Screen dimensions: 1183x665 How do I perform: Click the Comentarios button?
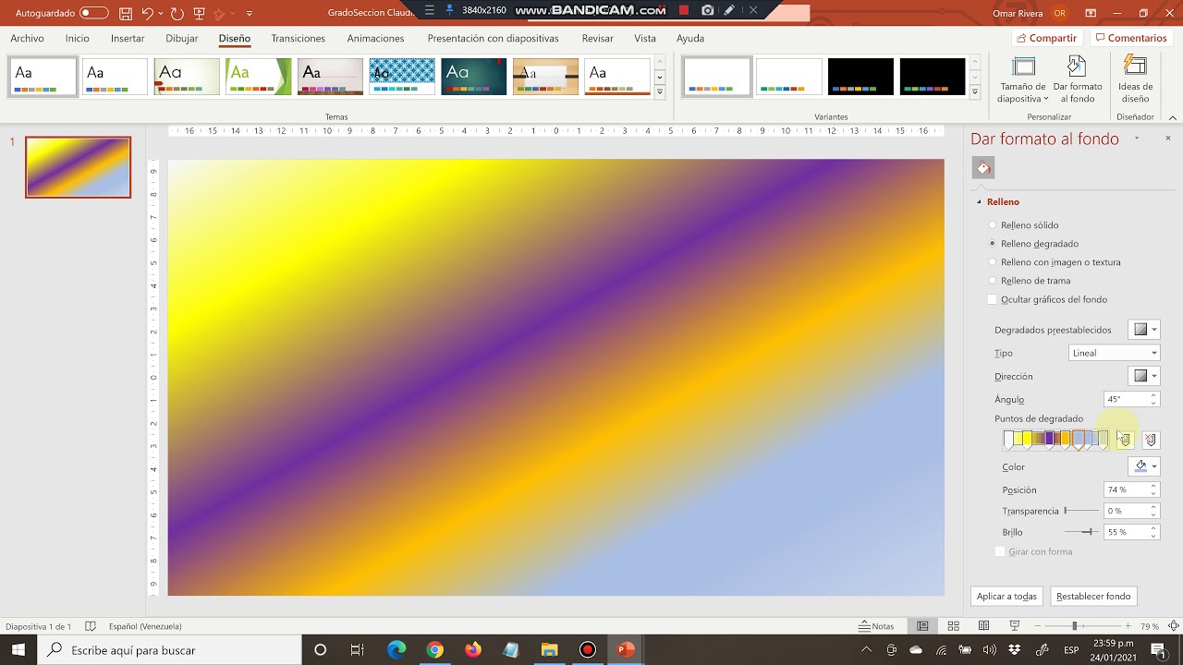tap(1130, 38)
